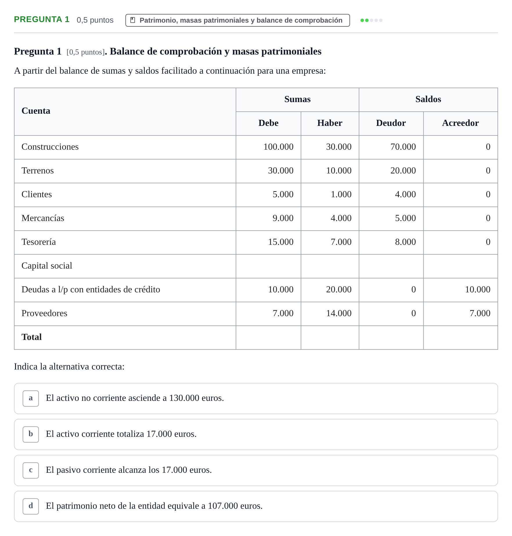Click the 'Construcciones' account row label

50,147
